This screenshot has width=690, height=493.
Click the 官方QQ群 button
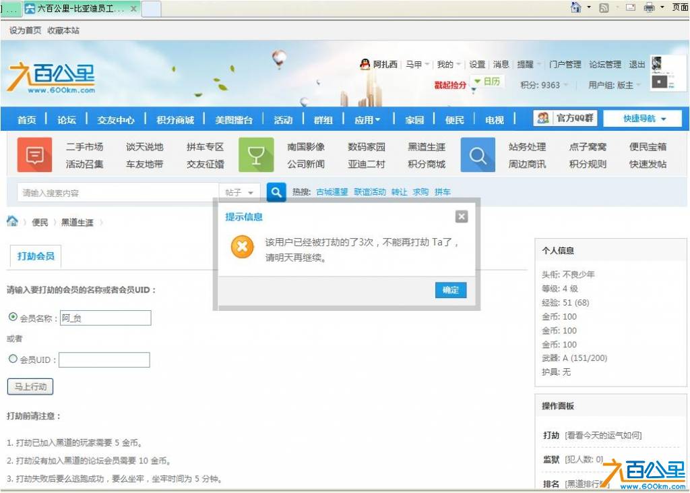point(565,118)
